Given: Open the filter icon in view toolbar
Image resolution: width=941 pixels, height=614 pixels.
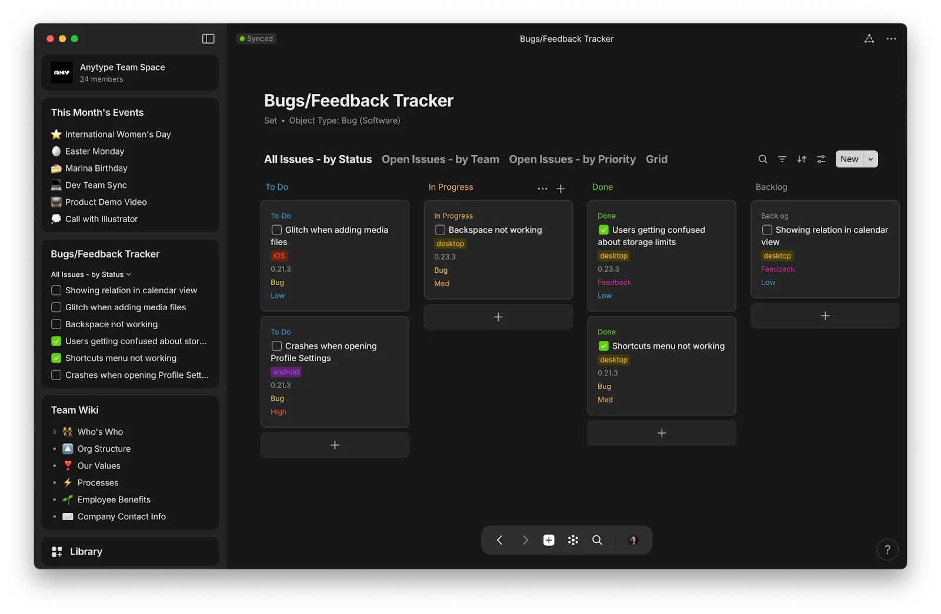Looking at the screenshot, I should point(782,159).
